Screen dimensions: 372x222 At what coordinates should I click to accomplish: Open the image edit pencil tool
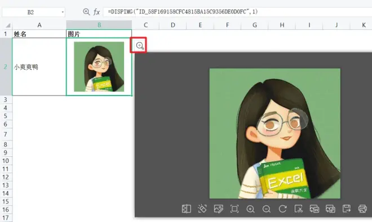(x=218, y=209)
